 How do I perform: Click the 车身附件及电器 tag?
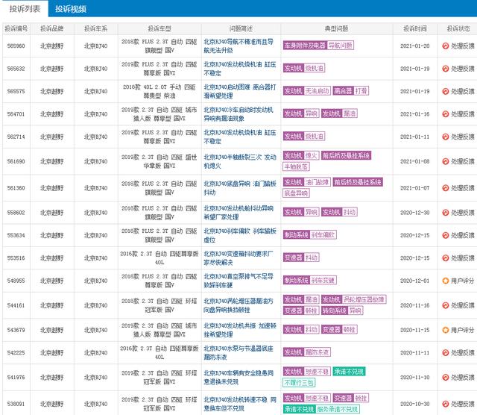[305, 46]
